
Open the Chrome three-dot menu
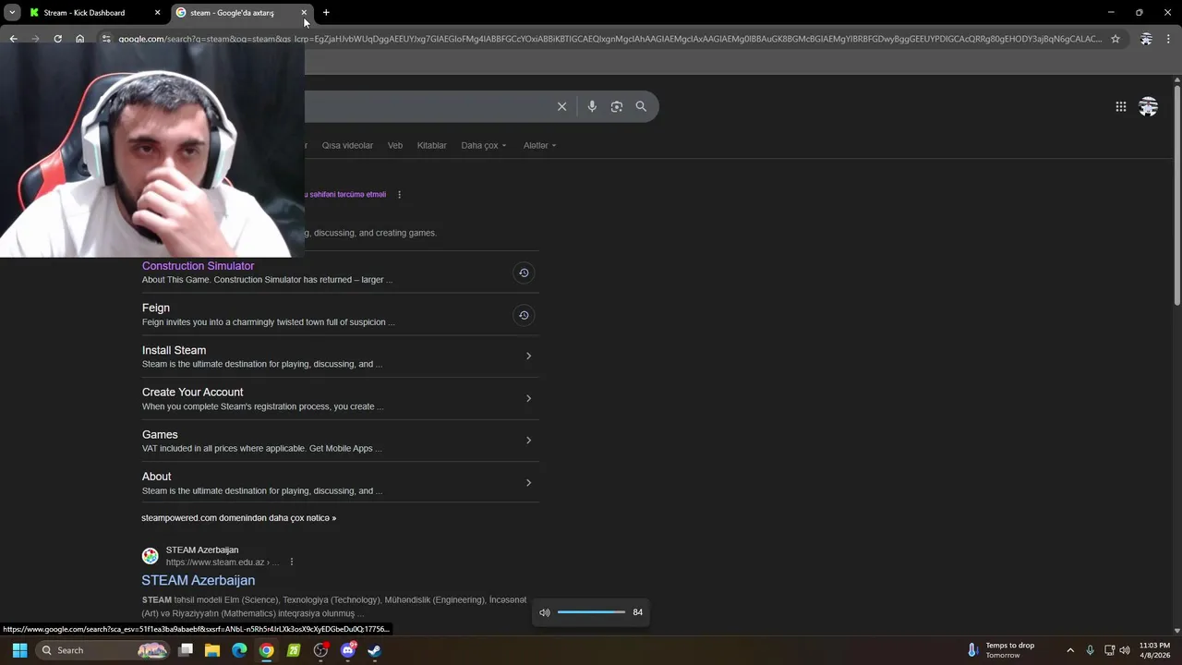click(1168, 39)
